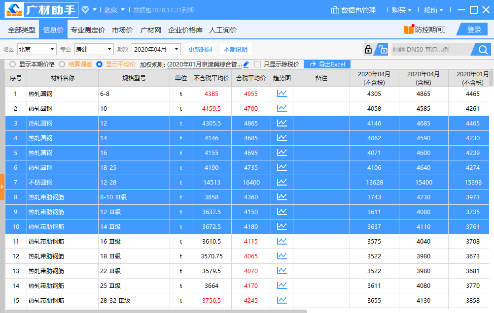The image size is (494, 313).
Task: Expand the 专业 dropdown showing 房建
Action: coord(94,49)
